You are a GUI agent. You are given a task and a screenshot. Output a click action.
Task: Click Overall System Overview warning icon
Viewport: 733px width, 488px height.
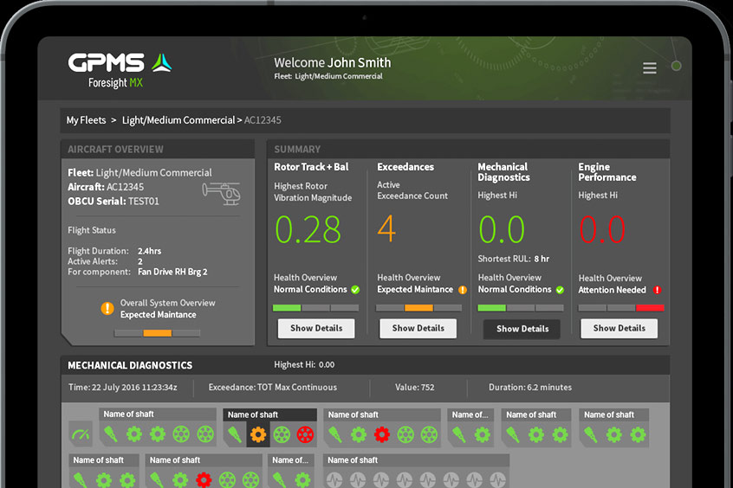pos(107,308)
